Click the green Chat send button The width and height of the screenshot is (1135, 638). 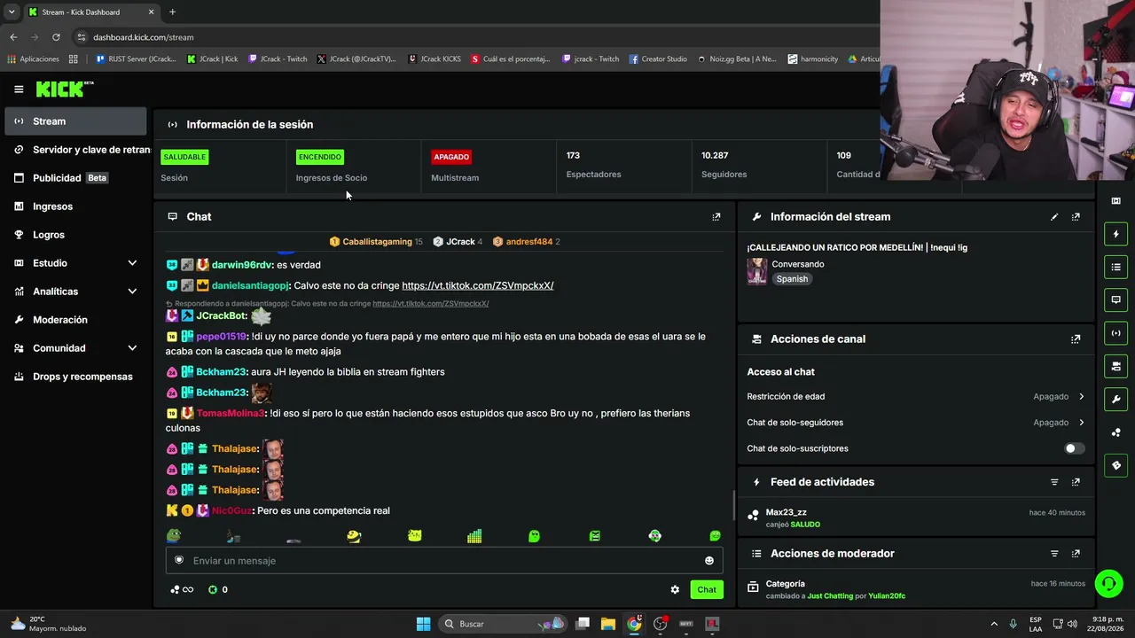tap(707, 589)
